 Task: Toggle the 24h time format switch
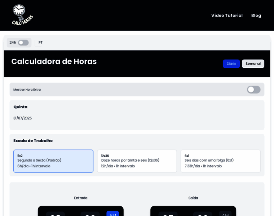(x=23, y=42)
